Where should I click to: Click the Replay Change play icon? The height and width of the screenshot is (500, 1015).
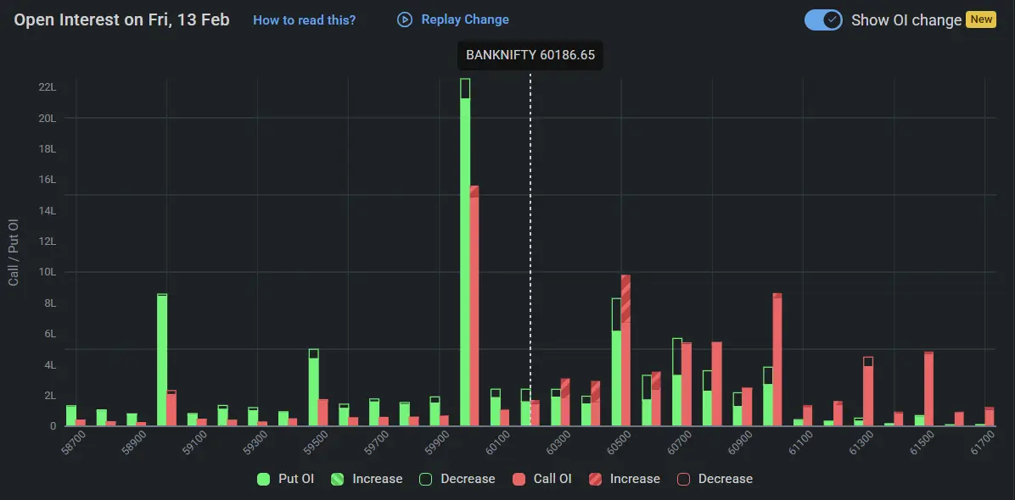tap(404, 19)
